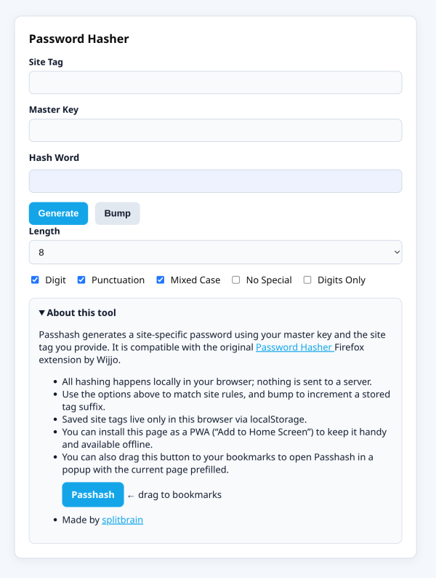This screenshot has width=436, height=578.
Task: Focus the Site Tag input field
Action: tap(215, 83)
